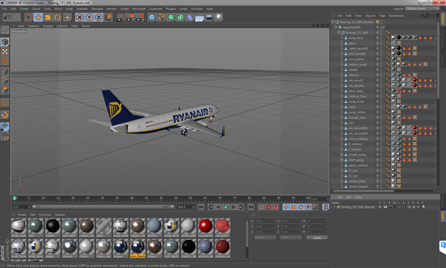446x268 pixels.
Task: Click the Undo arrow icon
Action: (7, 18)
